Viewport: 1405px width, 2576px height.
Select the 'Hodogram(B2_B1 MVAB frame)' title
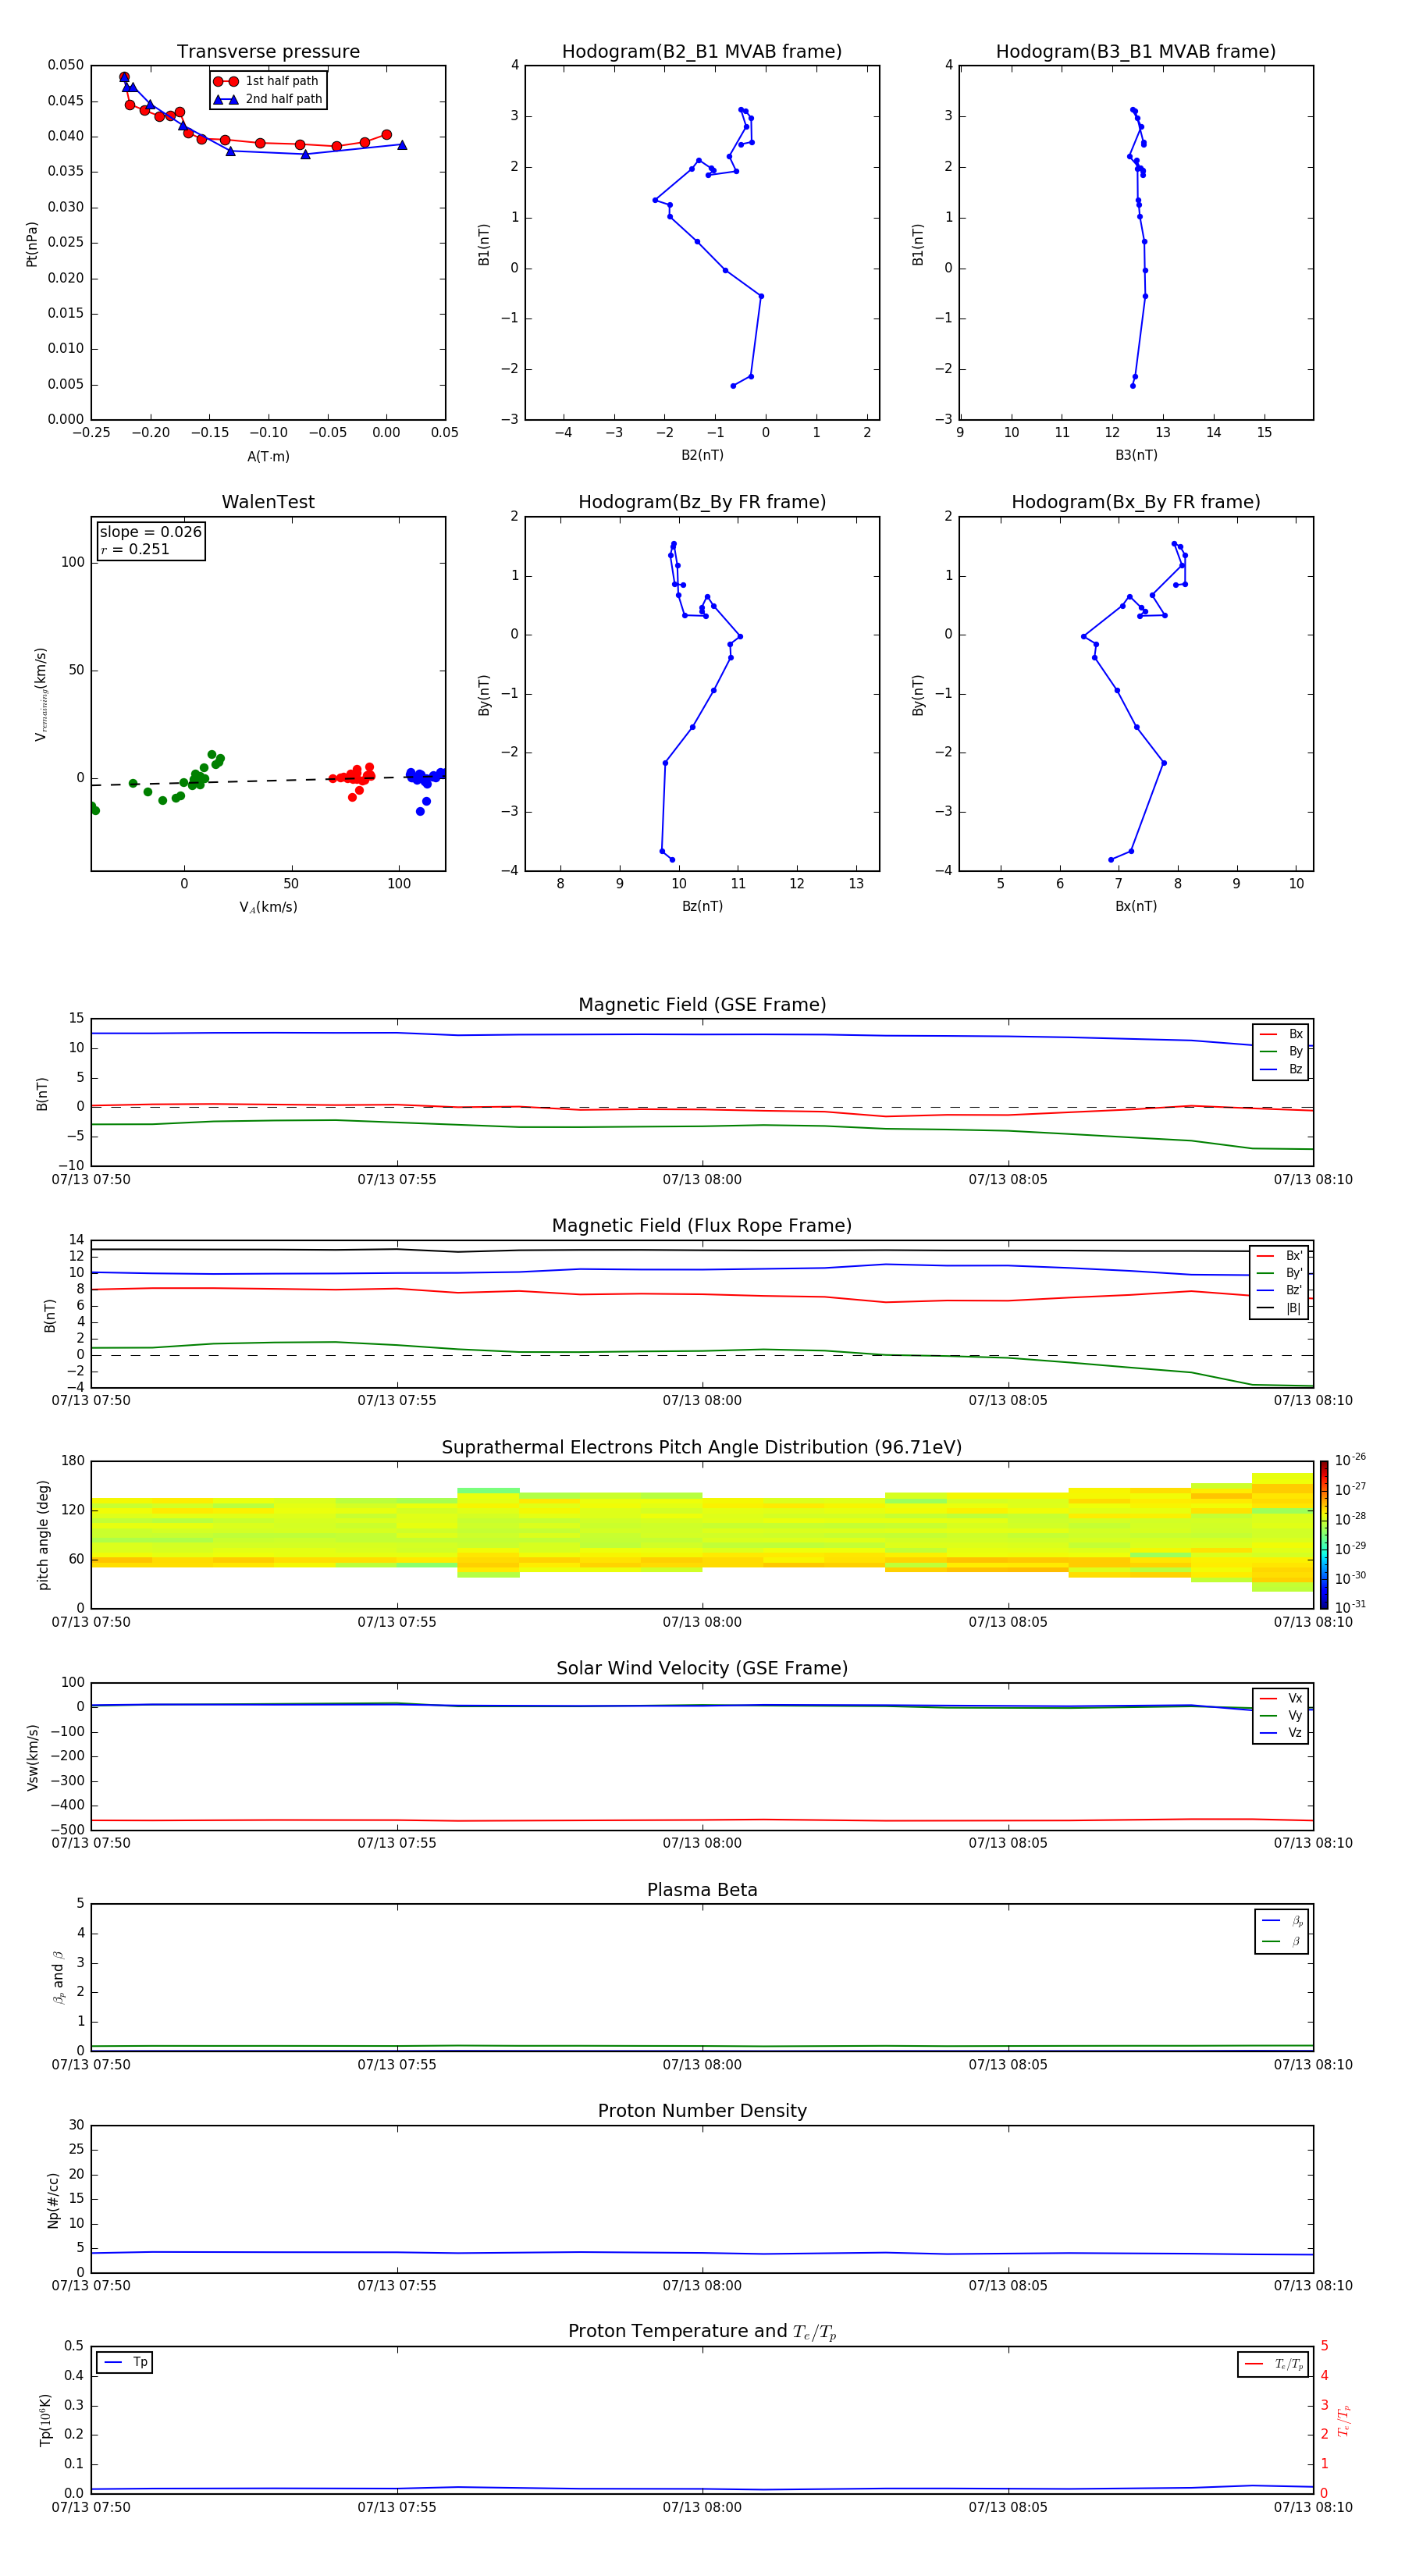702,52
